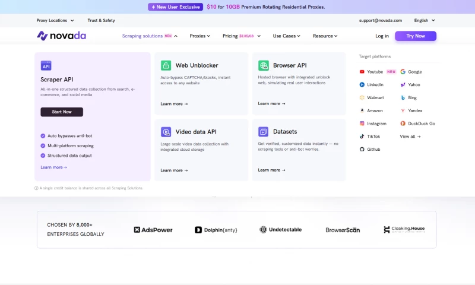475x285 pixels.
Task: Click the Log in link
Action: pyautogui.click(x=382, y=36)
